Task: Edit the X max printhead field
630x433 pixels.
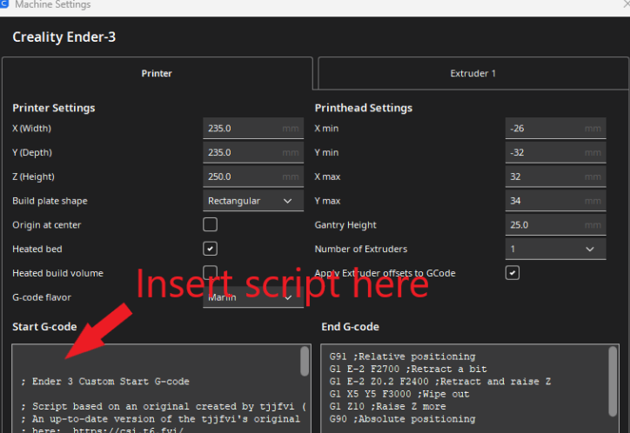Action: 556,177
